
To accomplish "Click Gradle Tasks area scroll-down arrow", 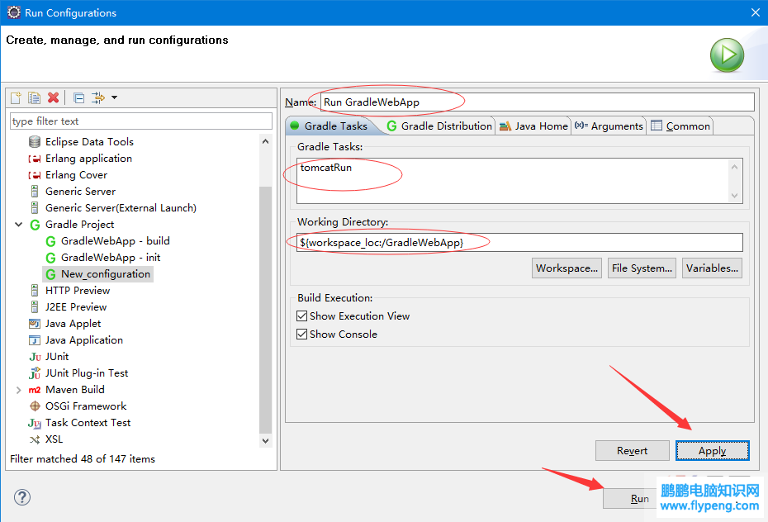I will [x=735, y=196].
